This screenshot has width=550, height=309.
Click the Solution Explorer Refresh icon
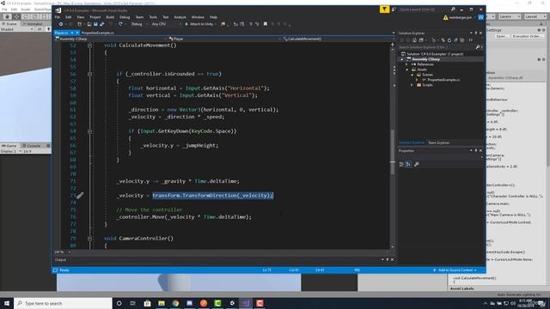pyautogui.click(x=449, y=40)
